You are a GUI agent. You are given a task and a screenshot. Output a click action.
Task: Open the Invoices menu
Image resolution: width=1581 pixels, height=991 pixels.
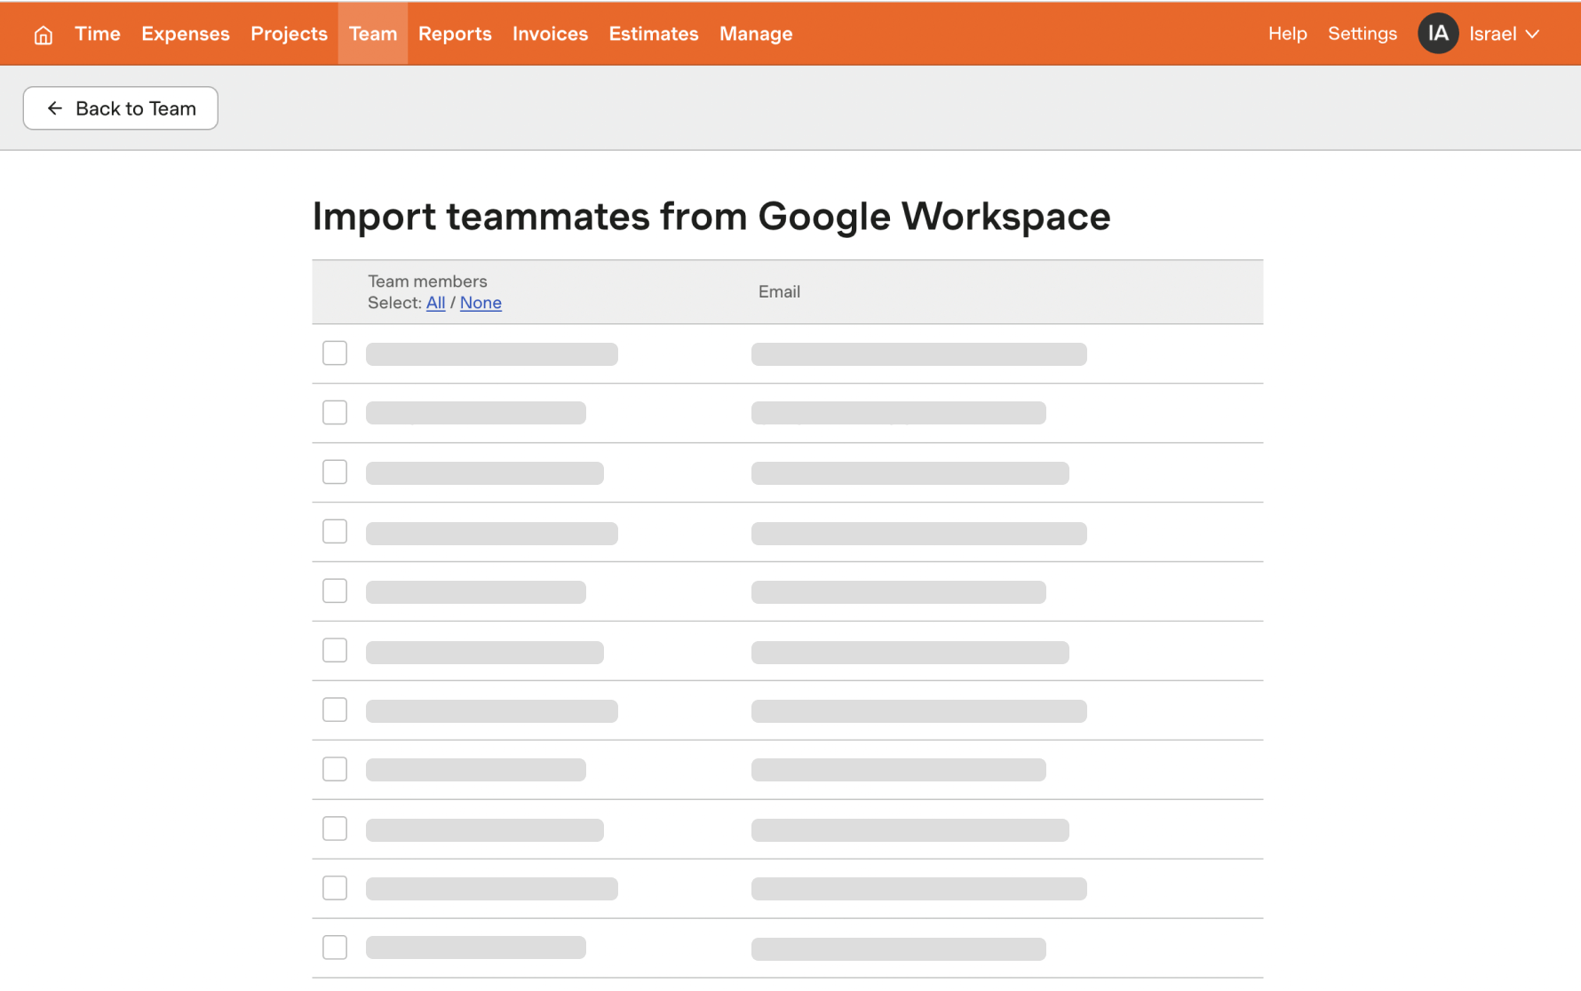[x=550, y=34]
